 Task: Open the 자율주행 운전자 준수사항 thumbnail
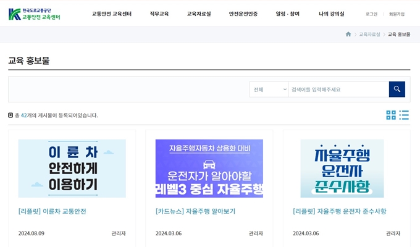click(342, 169)
